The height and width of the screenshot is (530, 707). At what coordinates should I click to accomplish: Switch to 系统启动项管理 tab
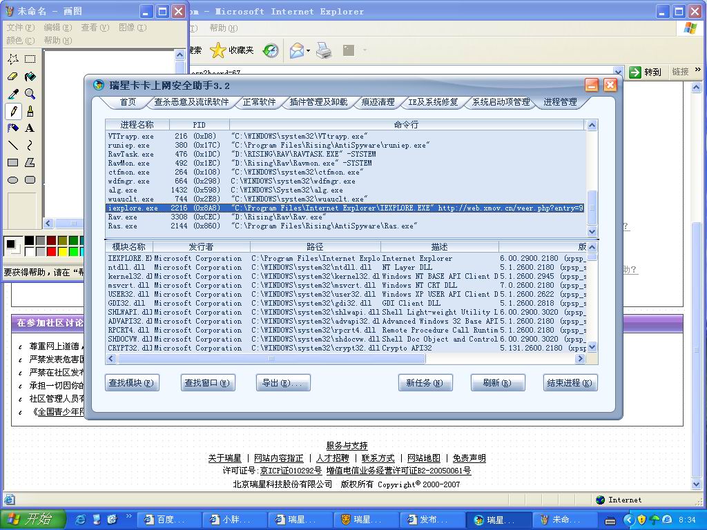click(x=501, y=102)
